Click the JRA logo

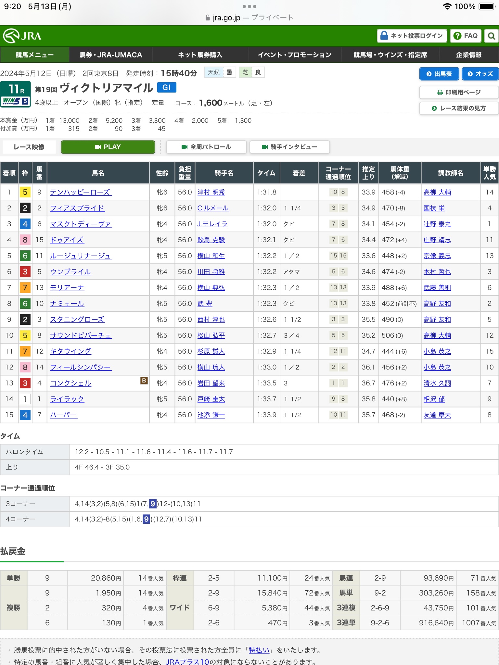[x=22, y=36]
